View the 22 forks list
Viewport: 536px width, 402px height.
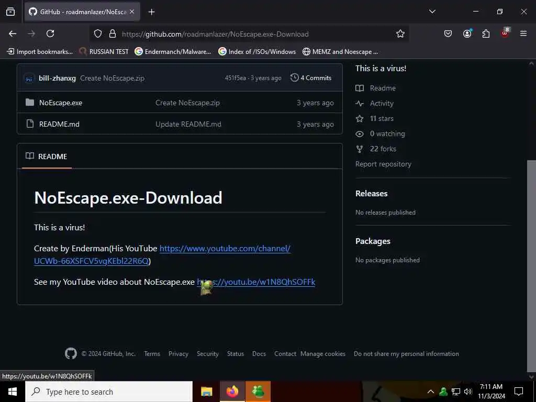tap(376, 149)
